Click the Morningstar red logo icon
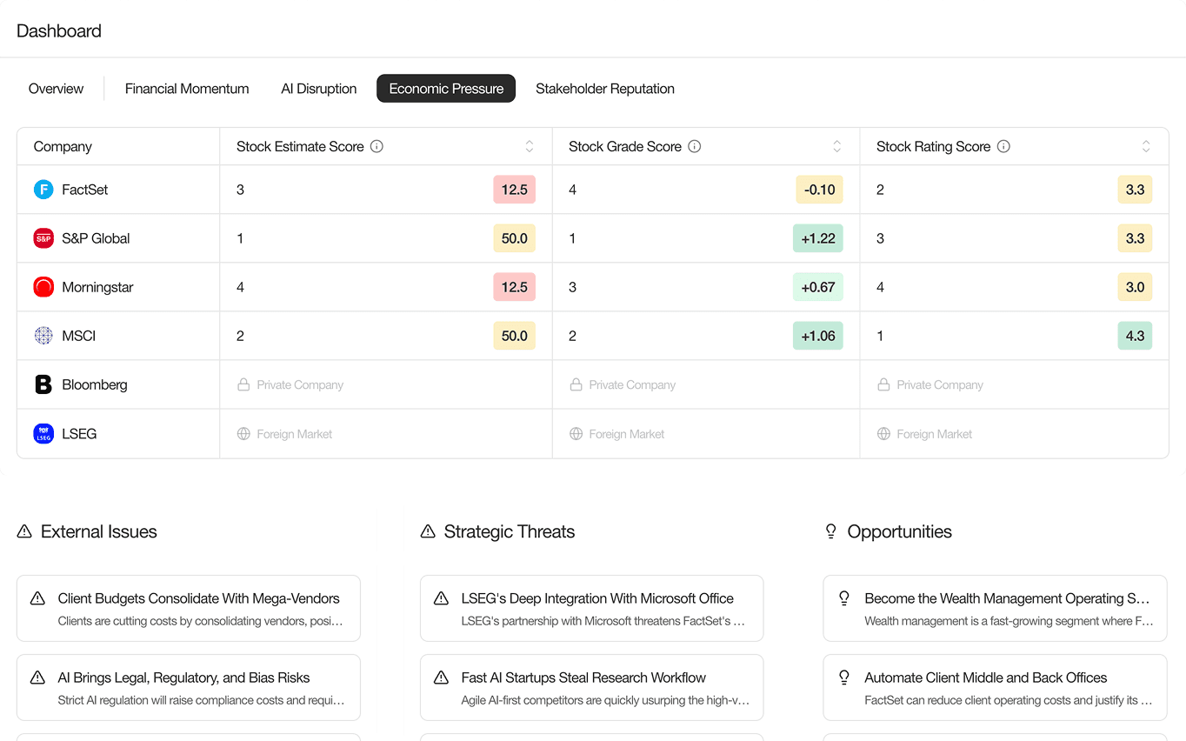The image size is (1186, 741). point(43,287)
